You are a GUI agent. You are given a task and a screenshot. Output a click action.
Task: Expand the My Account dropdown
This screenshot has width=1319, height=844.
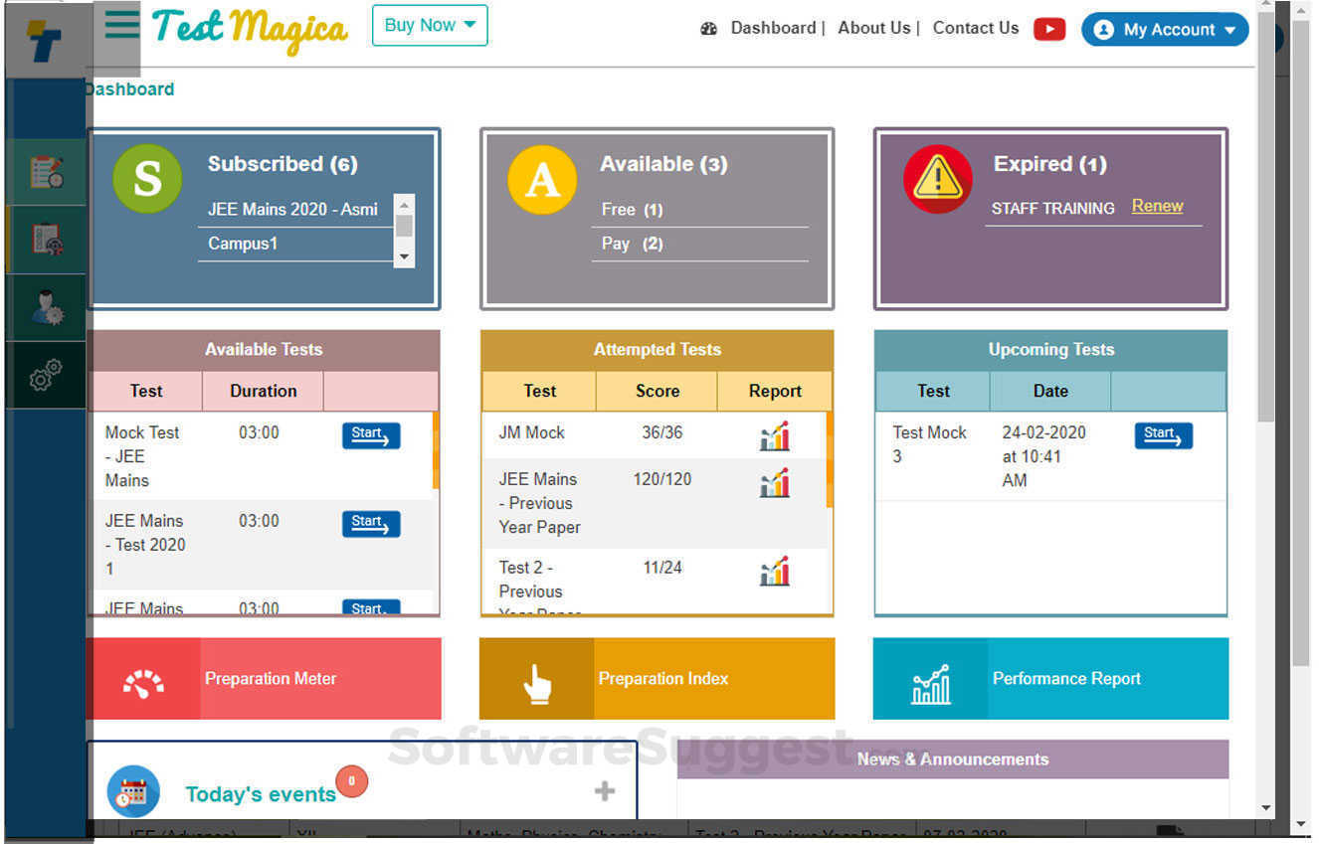tap(1165, 30)
